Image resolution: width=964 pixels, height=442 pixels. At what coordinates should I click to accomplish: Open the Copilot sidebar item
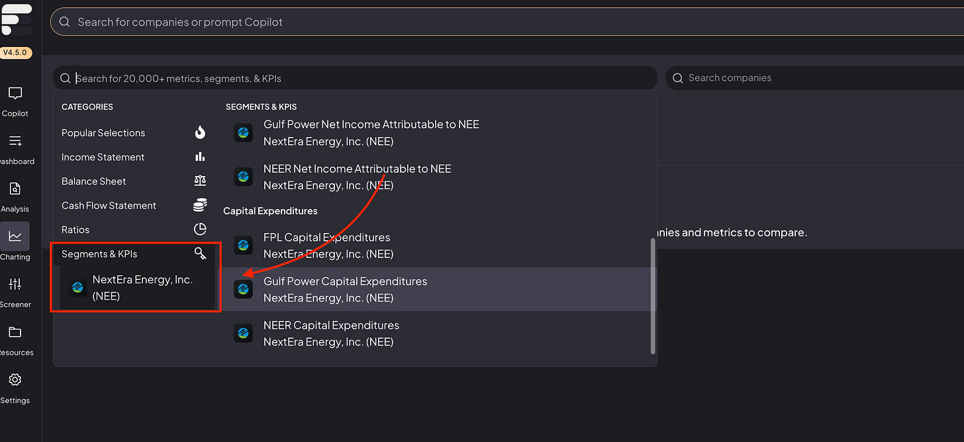tap(15, 101)
